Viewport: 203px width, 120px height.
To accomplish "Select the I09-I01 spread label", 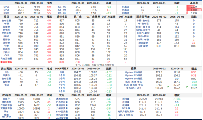I will pos(62,13).
